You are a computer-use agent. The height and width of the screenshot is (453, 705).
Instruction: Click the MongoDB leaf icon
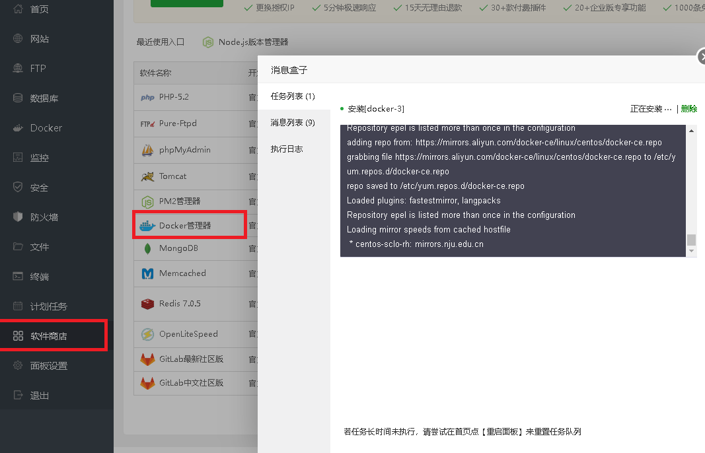click(147, 248)
